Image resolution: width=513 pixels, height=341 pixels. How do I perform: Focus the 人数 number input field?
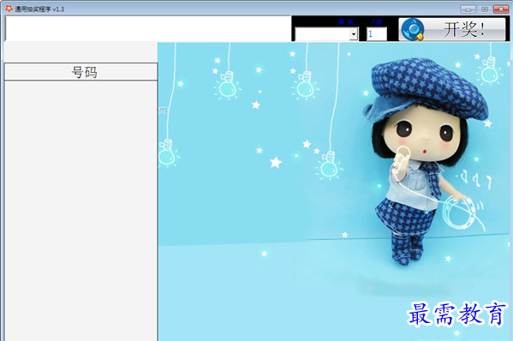tap(377, 34)
